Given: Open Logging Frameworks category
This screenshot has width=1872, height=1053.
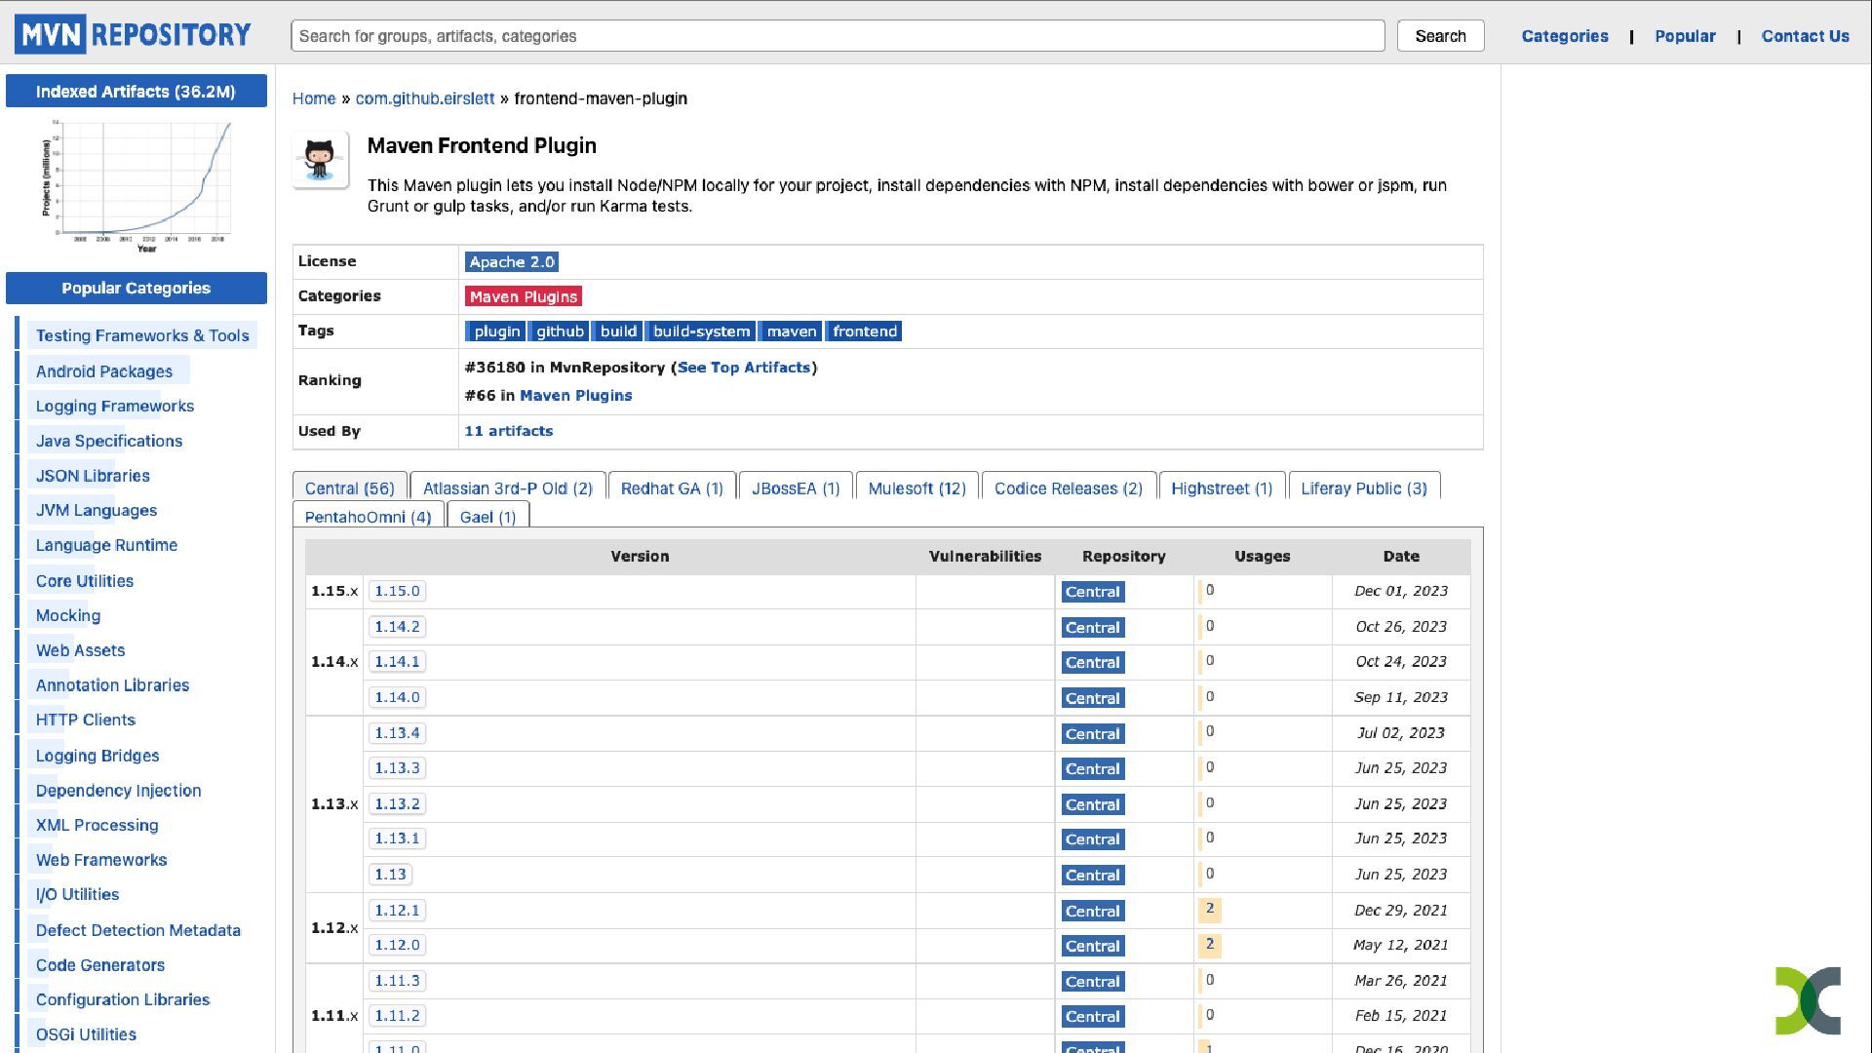Looking at the screenshot, I should [115, 407].
